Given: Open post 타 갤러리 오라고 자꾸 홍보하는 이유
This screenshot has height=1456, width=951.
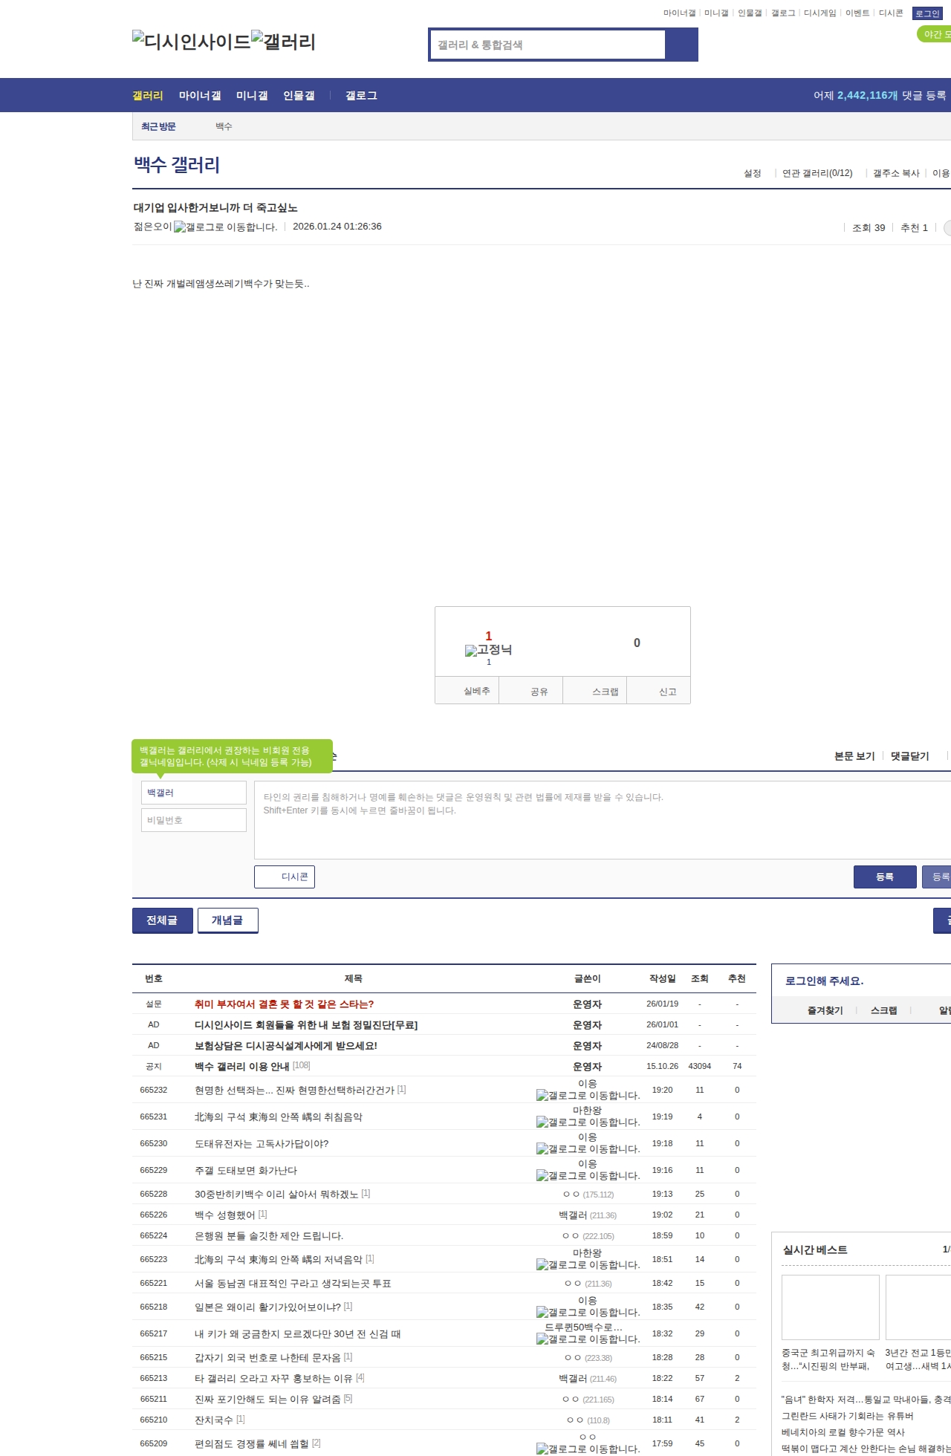Looking at the screenshot, I should 274,1379.
